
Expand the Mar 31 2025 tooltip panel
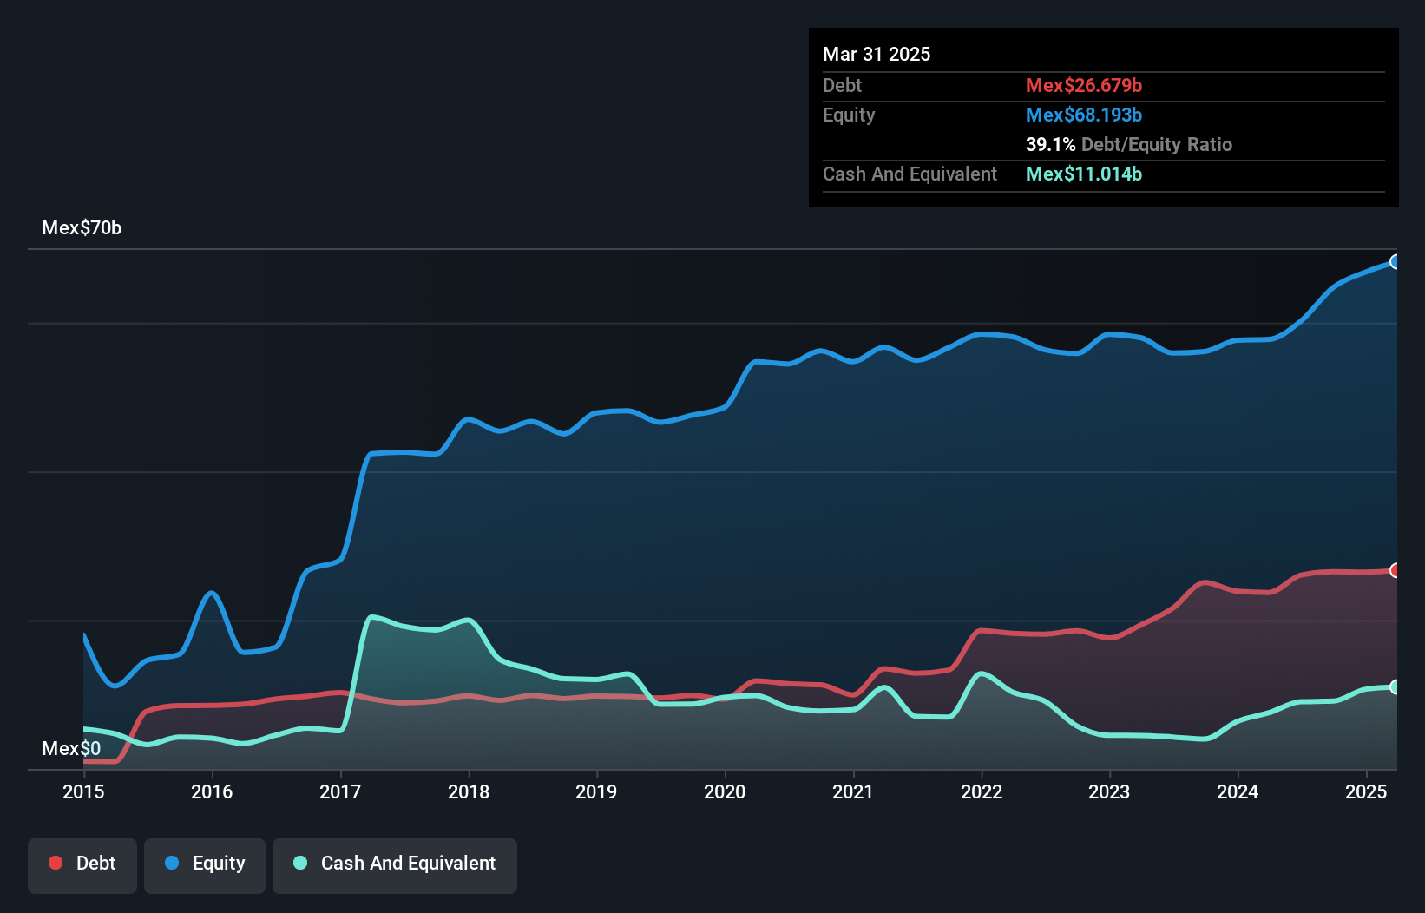point(876,54)
